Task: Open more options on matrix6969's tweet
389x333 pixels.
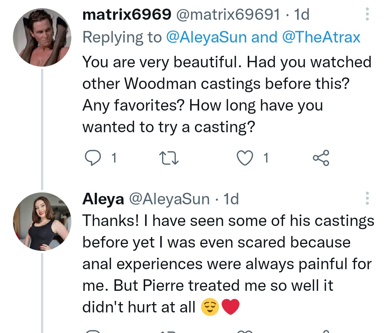Action: (x=367, y=15)
